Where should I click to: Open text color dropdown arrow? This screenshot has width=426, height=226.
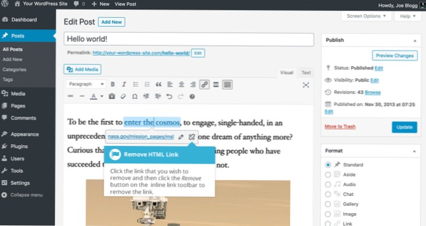coord(102,96)
